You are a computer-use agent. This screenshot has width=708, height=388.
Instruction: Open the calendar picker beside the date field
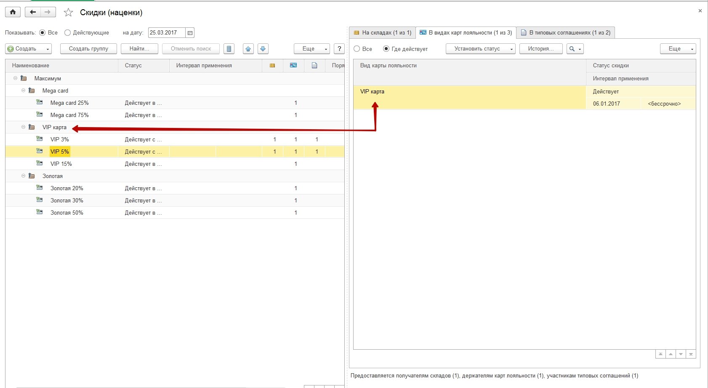(x=190, y=33)
